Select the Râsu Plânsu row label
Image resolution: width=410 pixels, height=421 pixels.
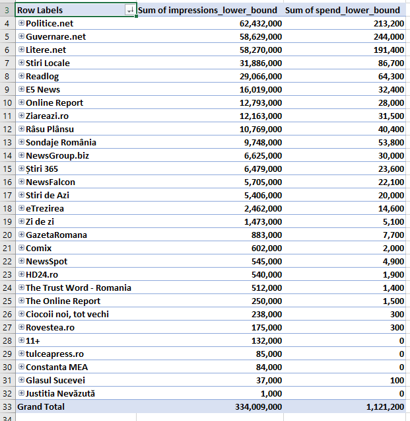click(50, 129)
